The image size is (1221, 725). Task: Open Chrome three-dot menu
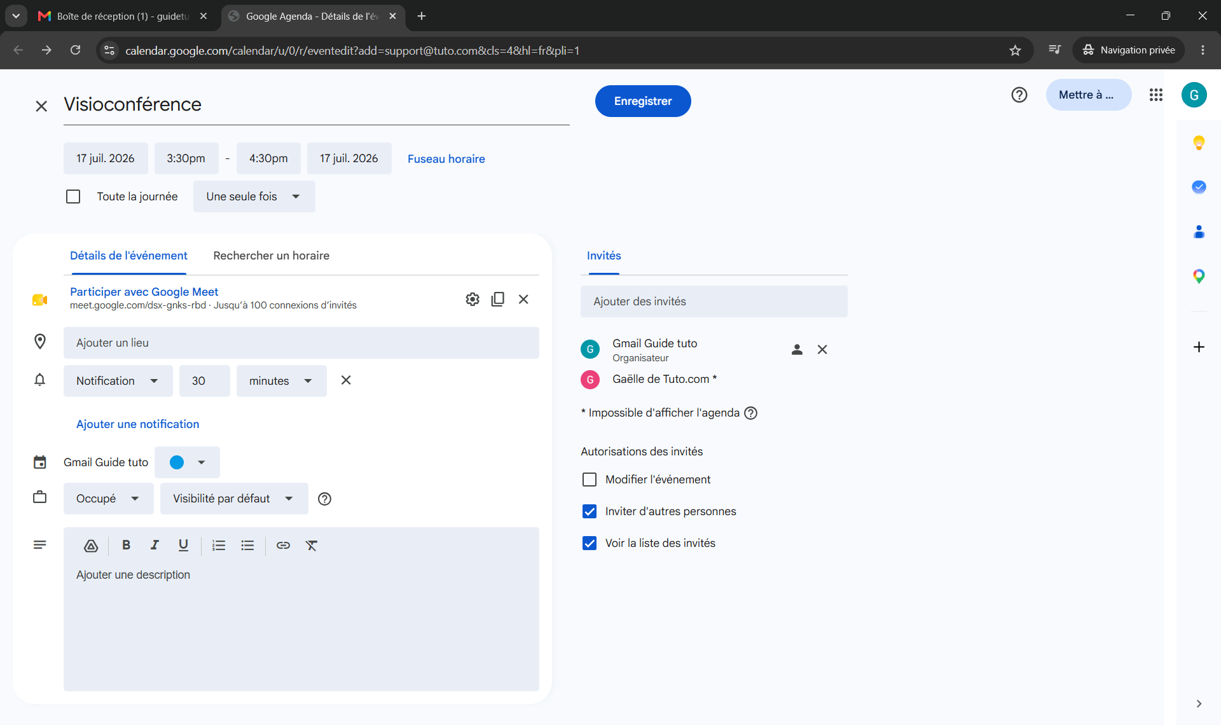point(1203,50)
